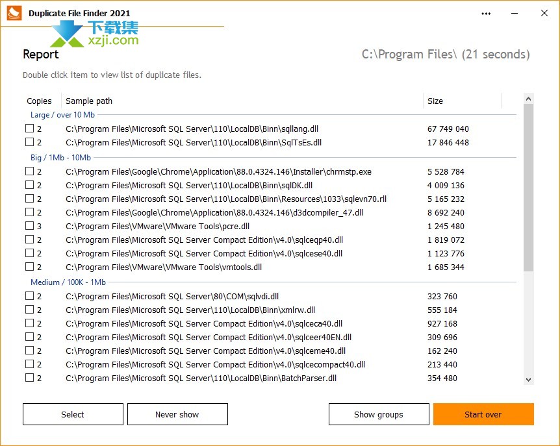Click the Duplicate File Finder app logo icon
This screenshot has width=560, height=446.
click(x=14, y=13)
